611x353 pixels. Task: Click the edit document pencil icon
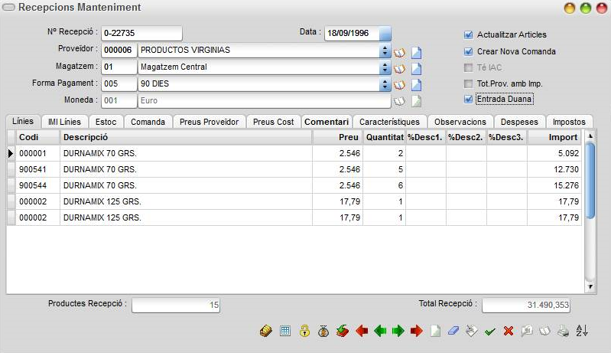point(472,331)
